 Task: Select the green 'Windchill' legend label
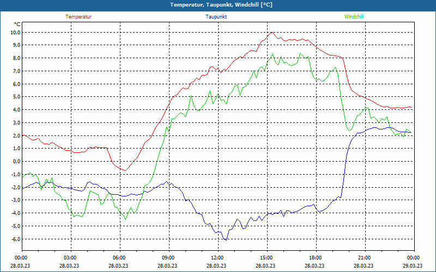[354, 17]
